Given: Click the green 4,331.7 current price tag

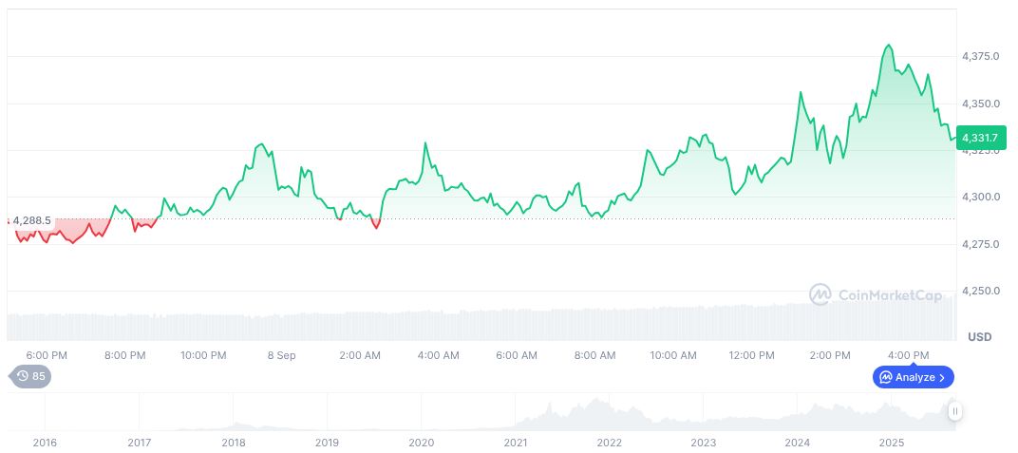Looking at the screenshot, I should 980,138.
